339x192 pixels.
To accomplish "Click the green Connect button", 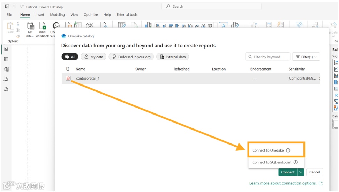I will click(288, 172).
